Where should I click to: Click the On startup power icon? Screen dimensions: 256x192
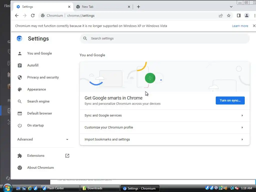[x=19, y=125]
